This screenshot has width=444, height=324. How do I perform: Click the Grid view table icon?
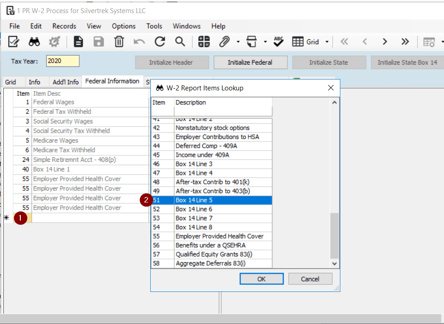point(298,42)
